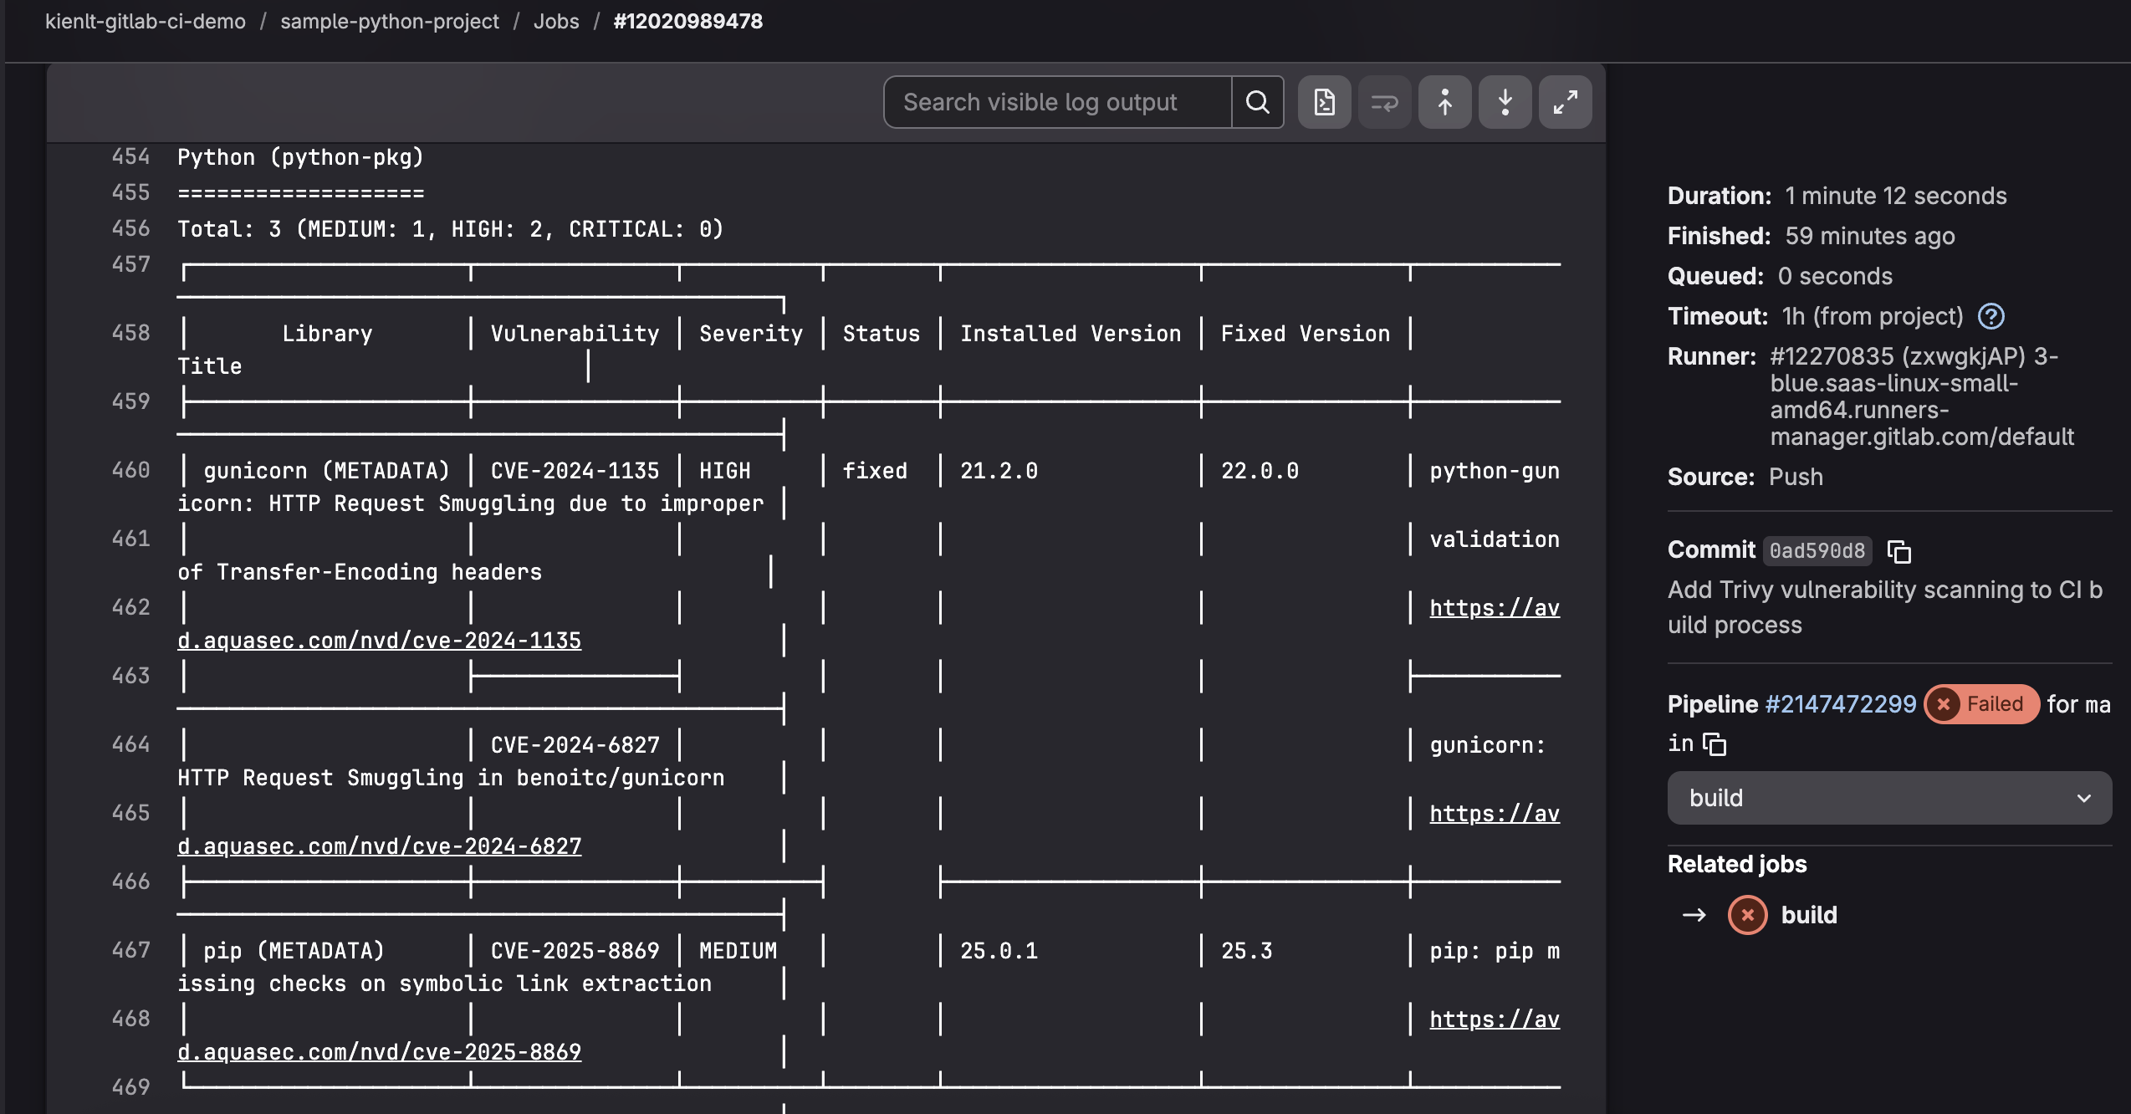Open kienlt-gitlab-ci-demo breadcrumb group
2131x1114 pixels.
(146, 21)
